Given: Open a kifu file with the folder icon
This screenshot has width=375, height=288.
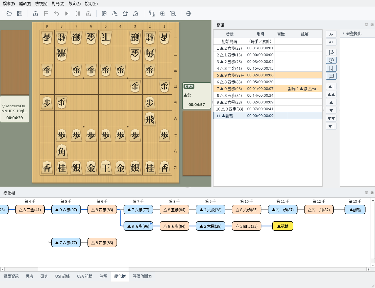Looking at the screenshot, I should tap(9, 14).
